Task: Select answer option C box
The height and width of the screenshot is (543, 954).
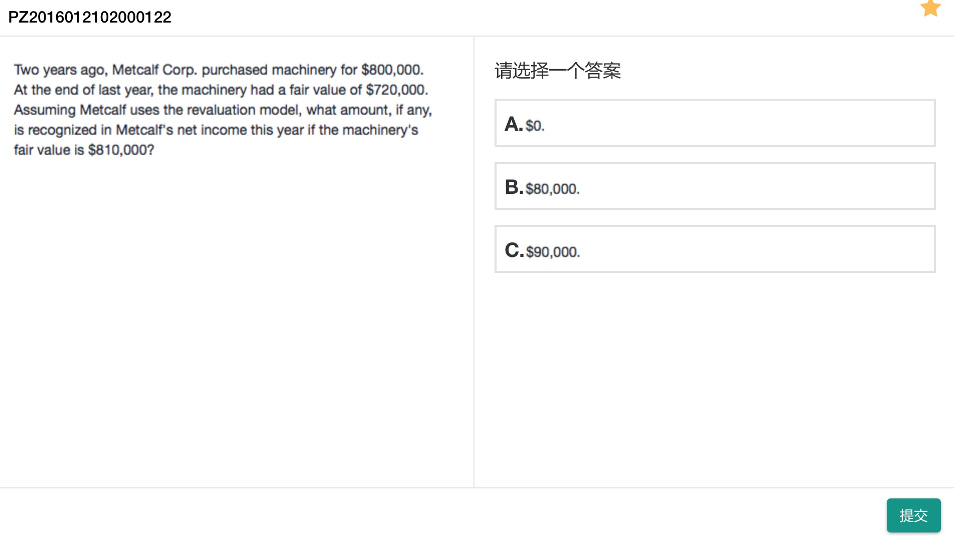Action: coord(715,249)
